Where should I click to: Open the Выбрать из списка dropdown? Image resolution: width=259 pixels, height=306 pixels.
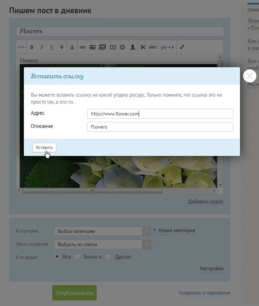[x=103, y=244]
